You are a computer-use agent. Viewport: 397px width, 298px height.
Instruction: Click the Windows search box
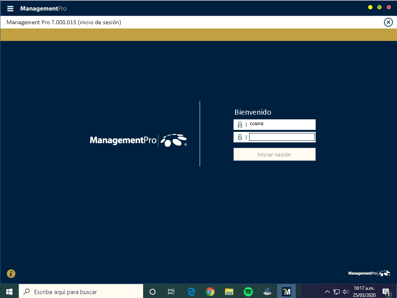pos(81,291)
